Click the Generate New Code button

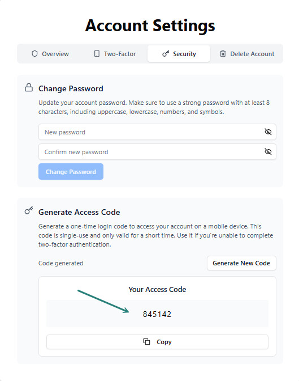(x=241, y=263)
